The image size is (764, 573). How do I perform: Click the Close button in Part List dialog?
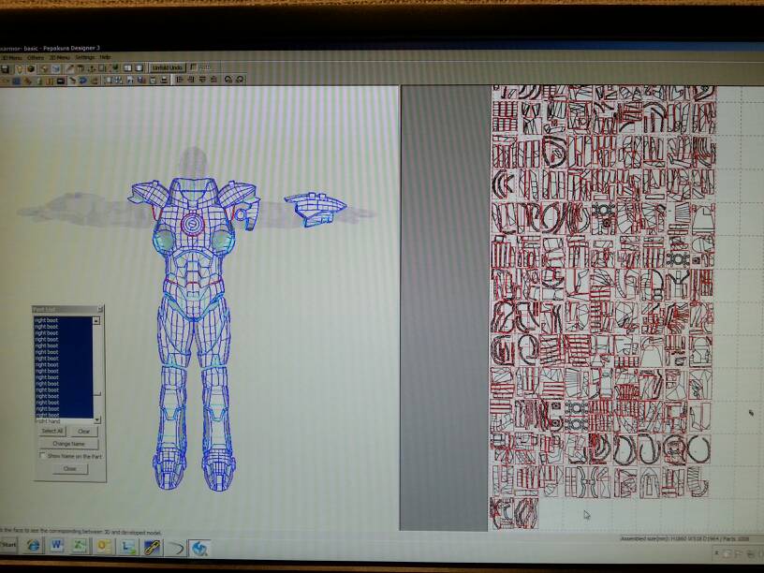click(69, 469)
